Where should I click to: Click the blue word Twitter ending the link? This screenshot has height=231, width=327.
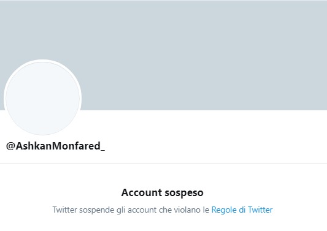pyautogui.click(x=260, y=210)
